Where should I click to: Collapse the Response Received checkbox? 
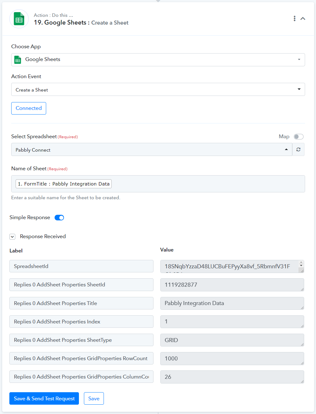pyautogui.click(x=12, y=237)
